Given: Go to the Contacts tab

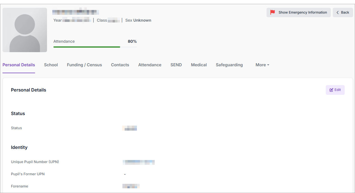Looking at the screenshot, I should coord(120,65).
